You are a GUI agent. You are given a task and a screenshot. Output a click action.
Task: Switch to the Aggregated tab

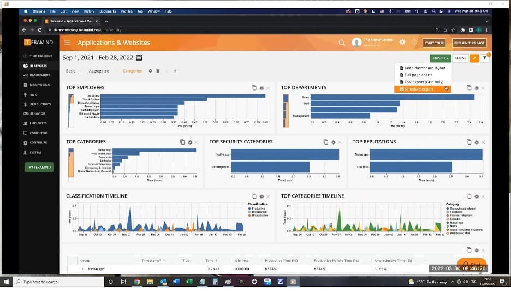click(x=99, y=71)
